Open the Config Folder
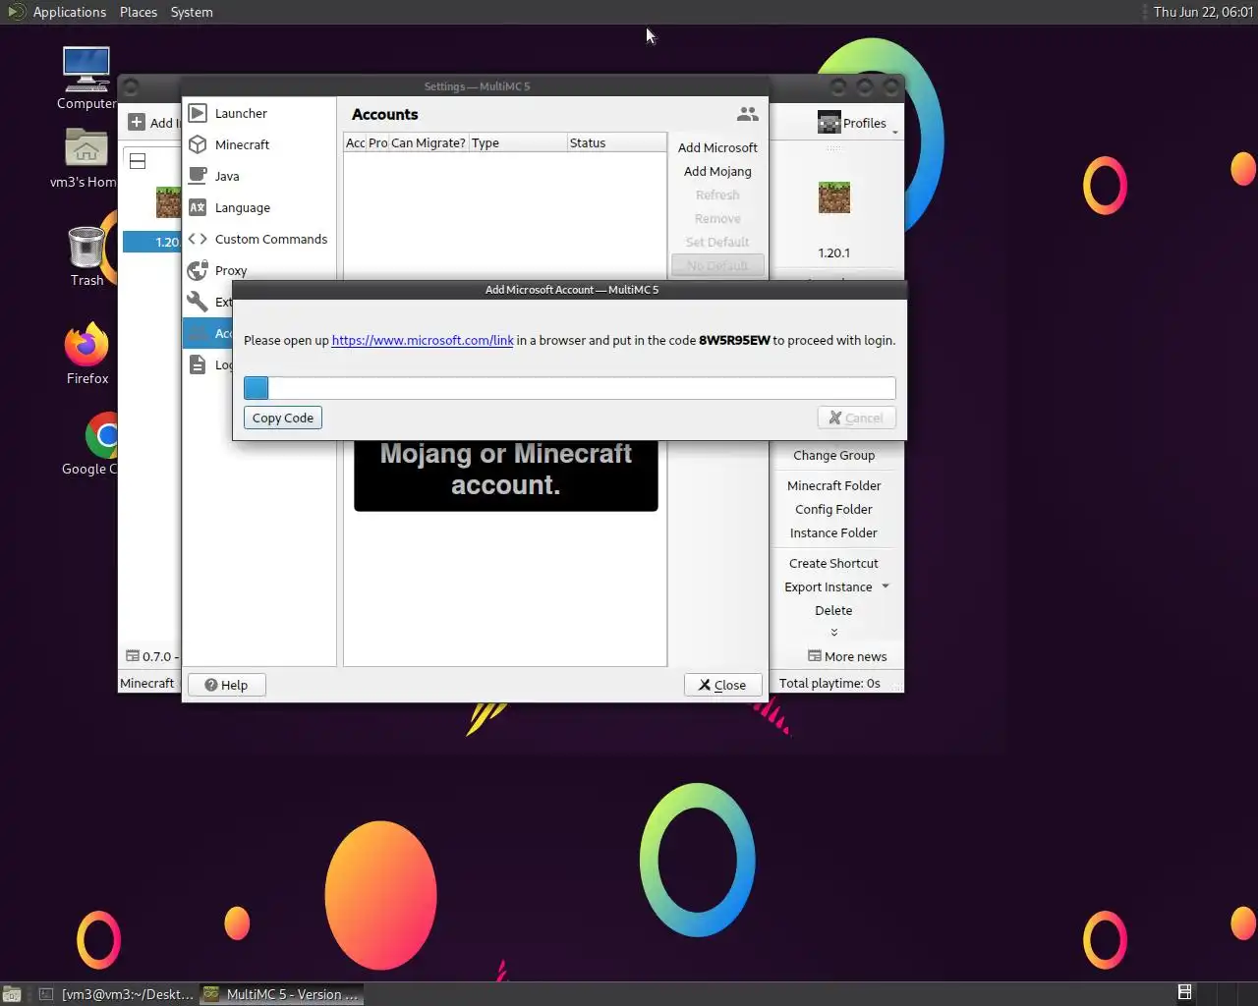 (833, 509)
